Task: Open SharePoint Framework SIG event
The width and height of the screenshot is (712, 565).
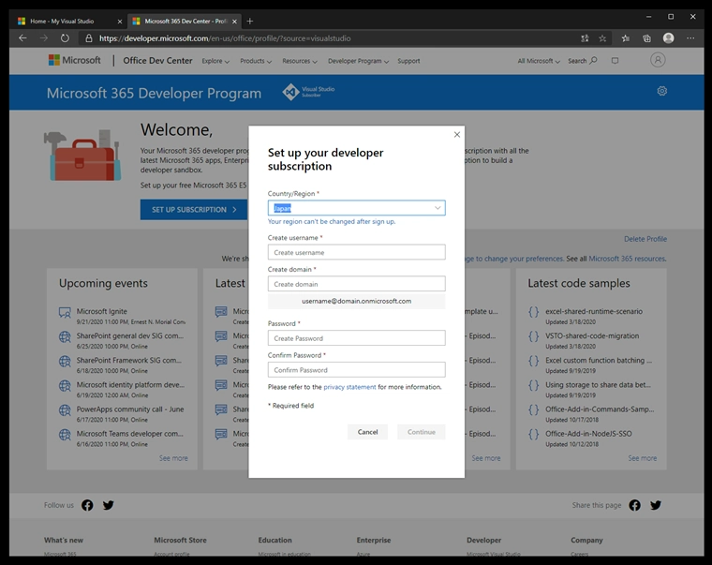Action: pyautogui.click(x=129, y=360)
